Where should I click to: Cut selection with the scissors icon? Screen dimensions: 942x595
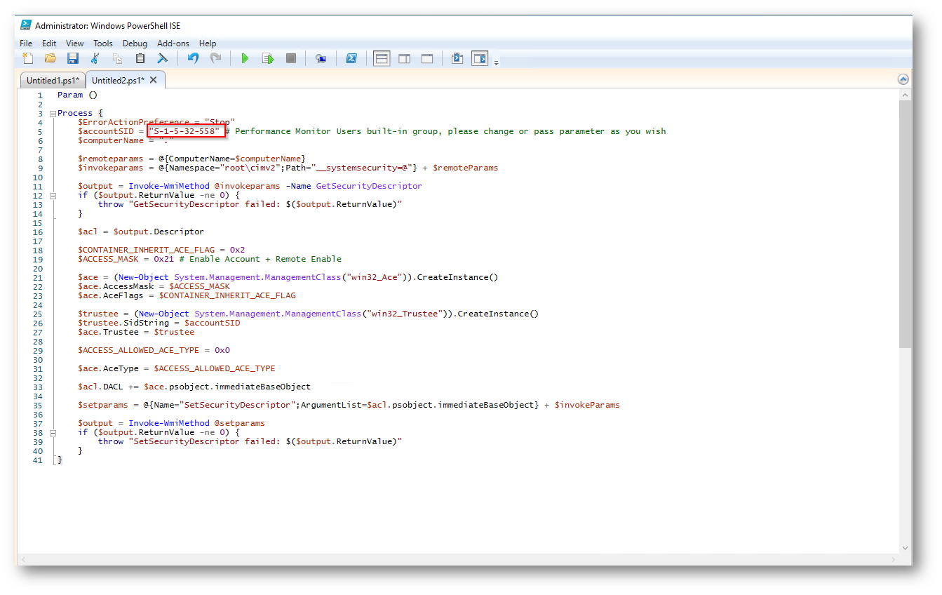pos(95,58)
